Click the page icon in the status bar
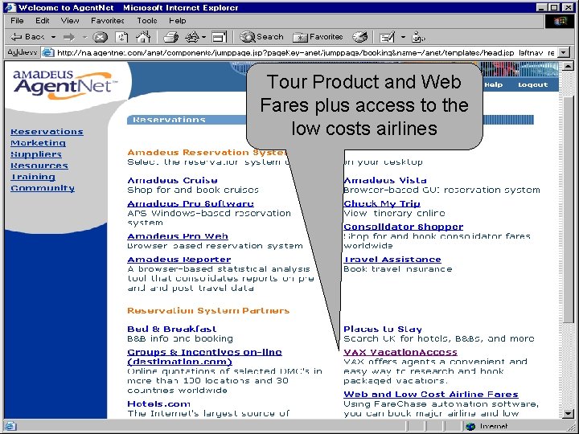579x434 pixels. [10, 426]
